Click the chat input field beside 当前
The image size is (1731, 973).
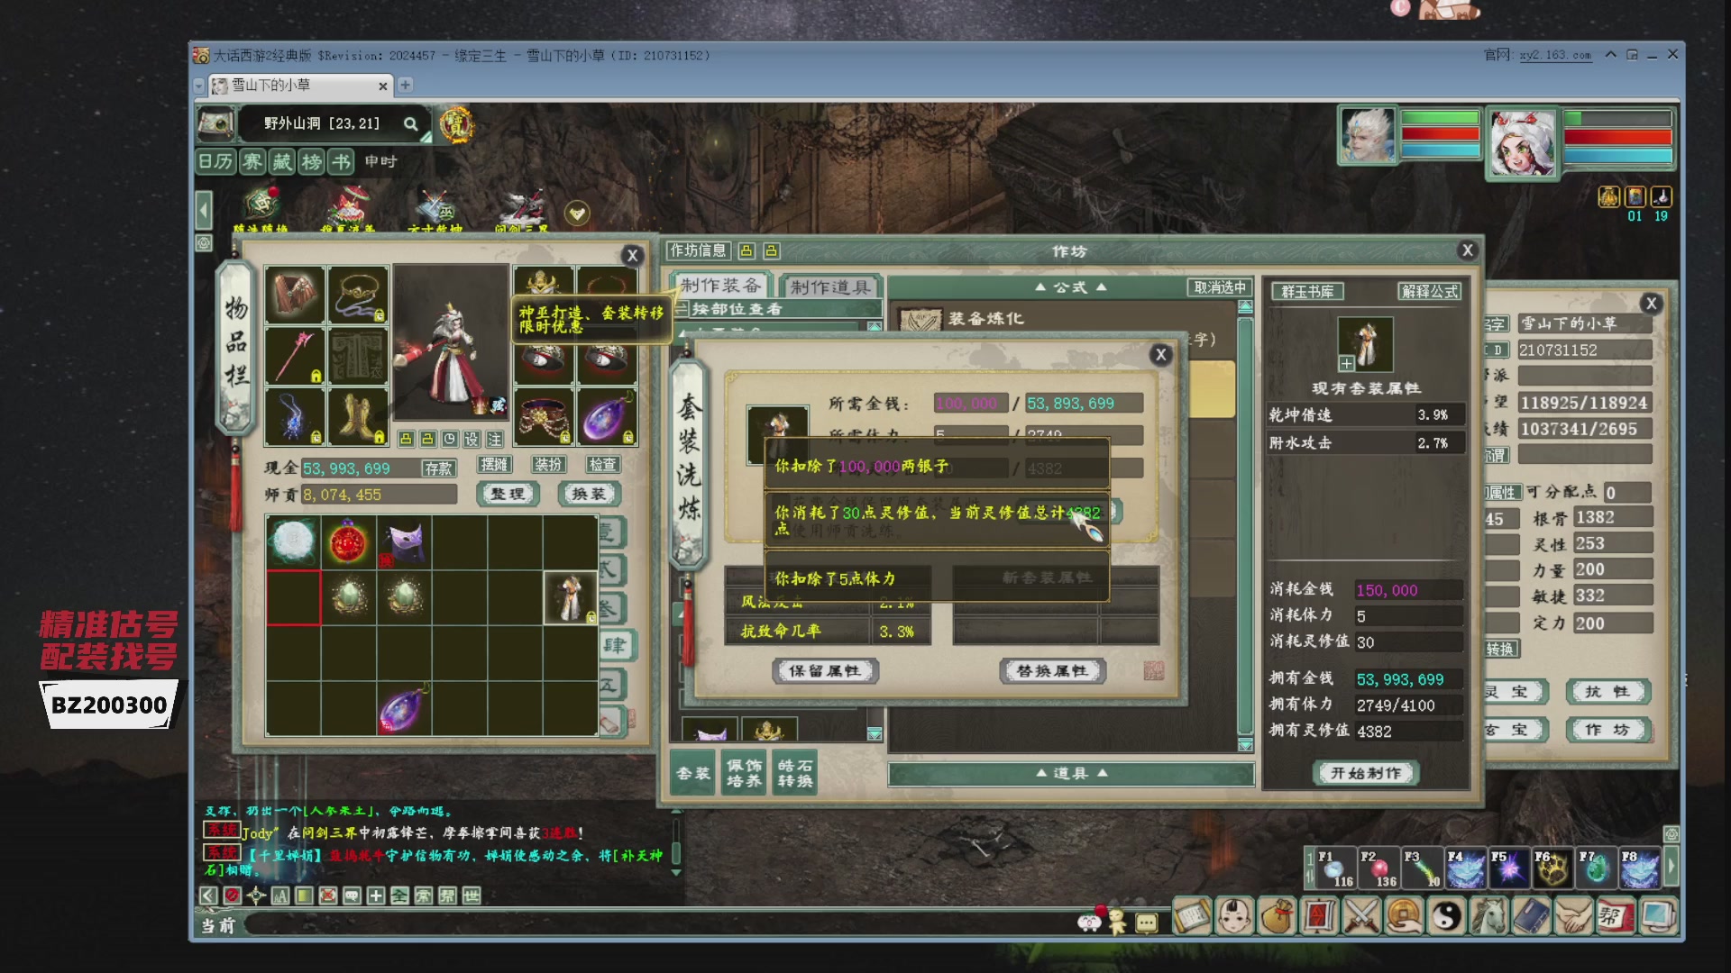(658, 924)
